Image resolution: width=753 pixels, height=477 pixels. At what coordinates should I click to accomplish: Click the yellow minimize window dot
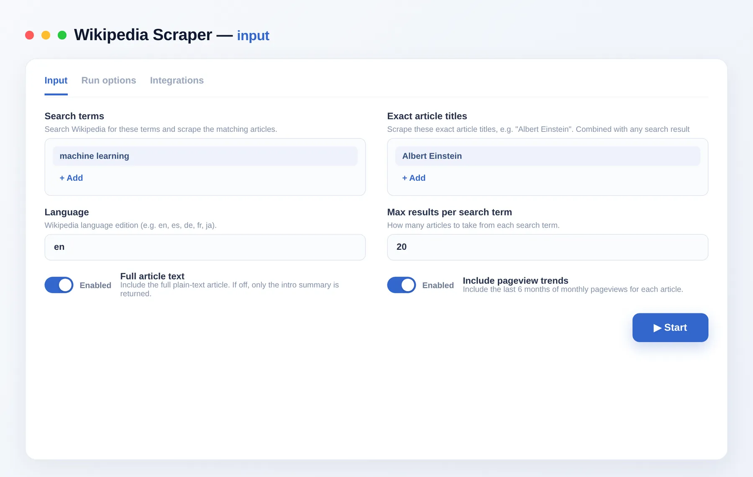click(x=46, y=35)
